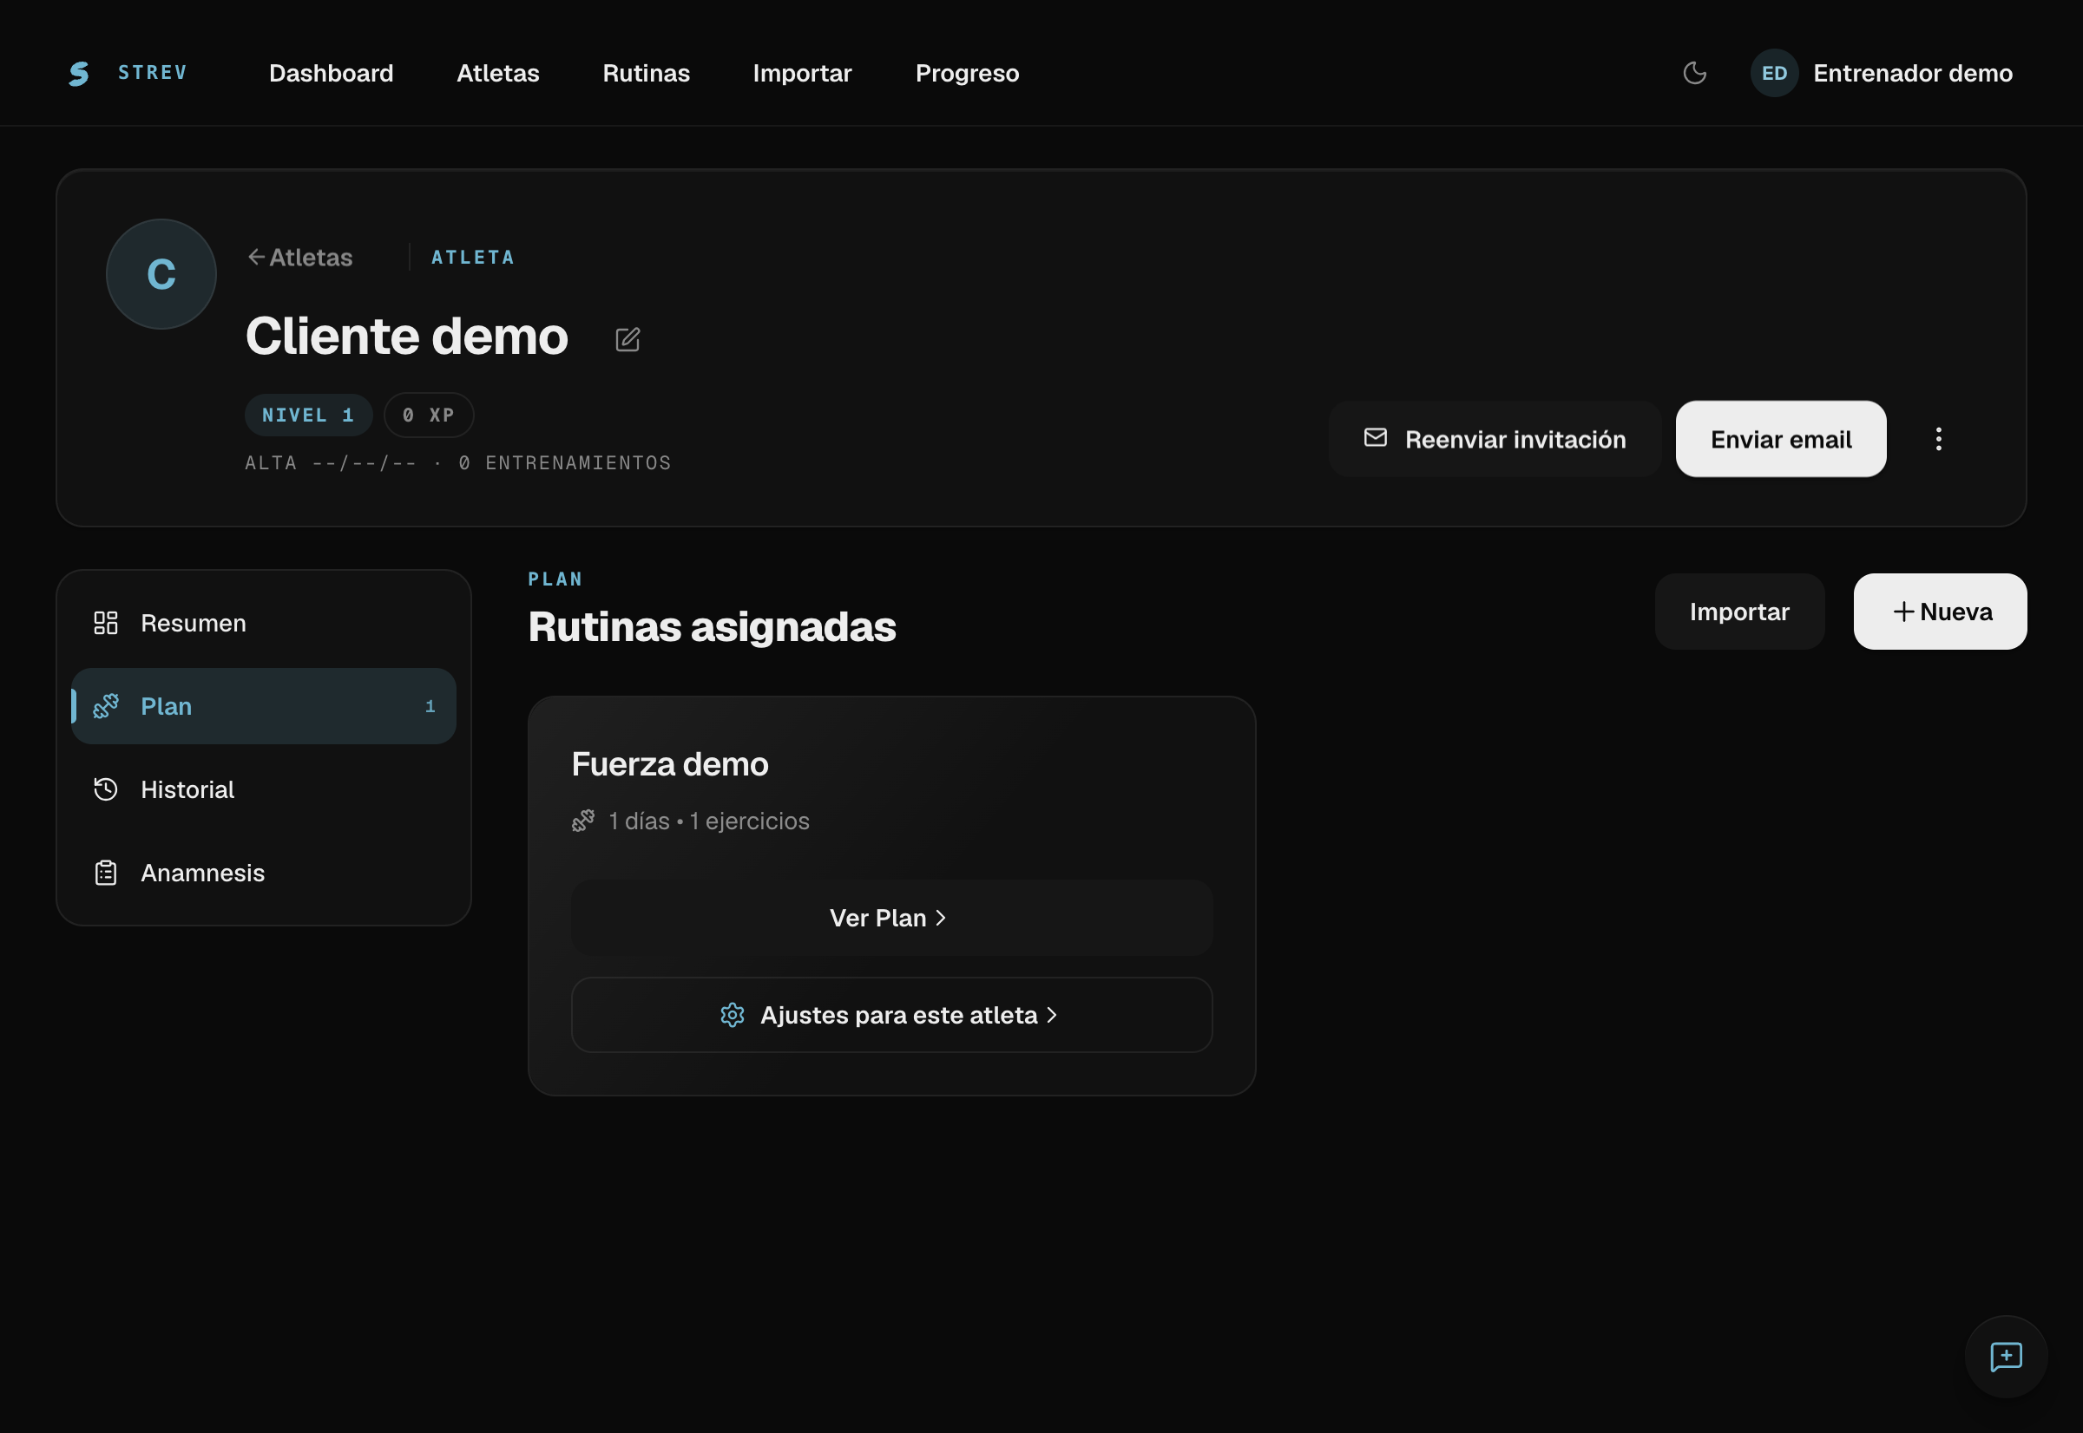Click Enviar email button

click(x=1780, y=439)
